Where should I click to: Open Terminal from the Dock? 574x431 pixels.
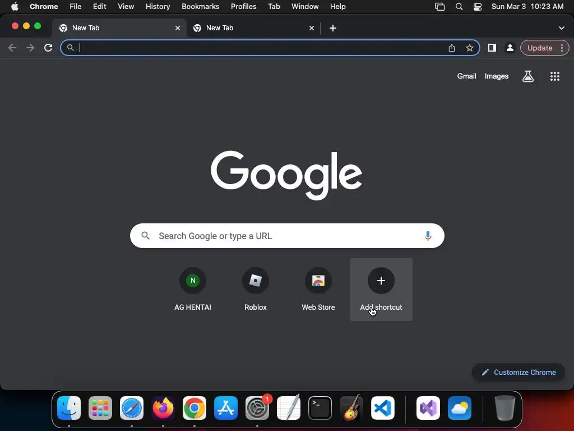[320, 408]
